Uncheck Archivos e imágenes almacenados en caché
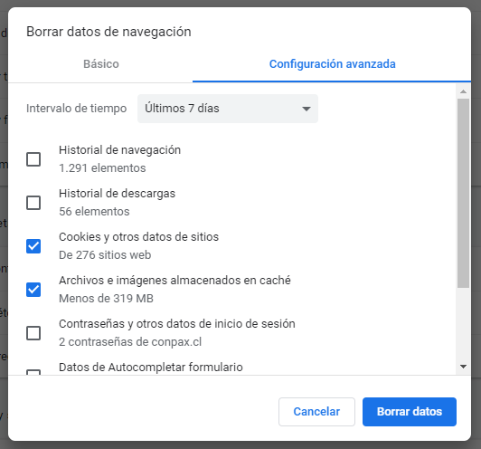481x449 pixels. (33, 290)
